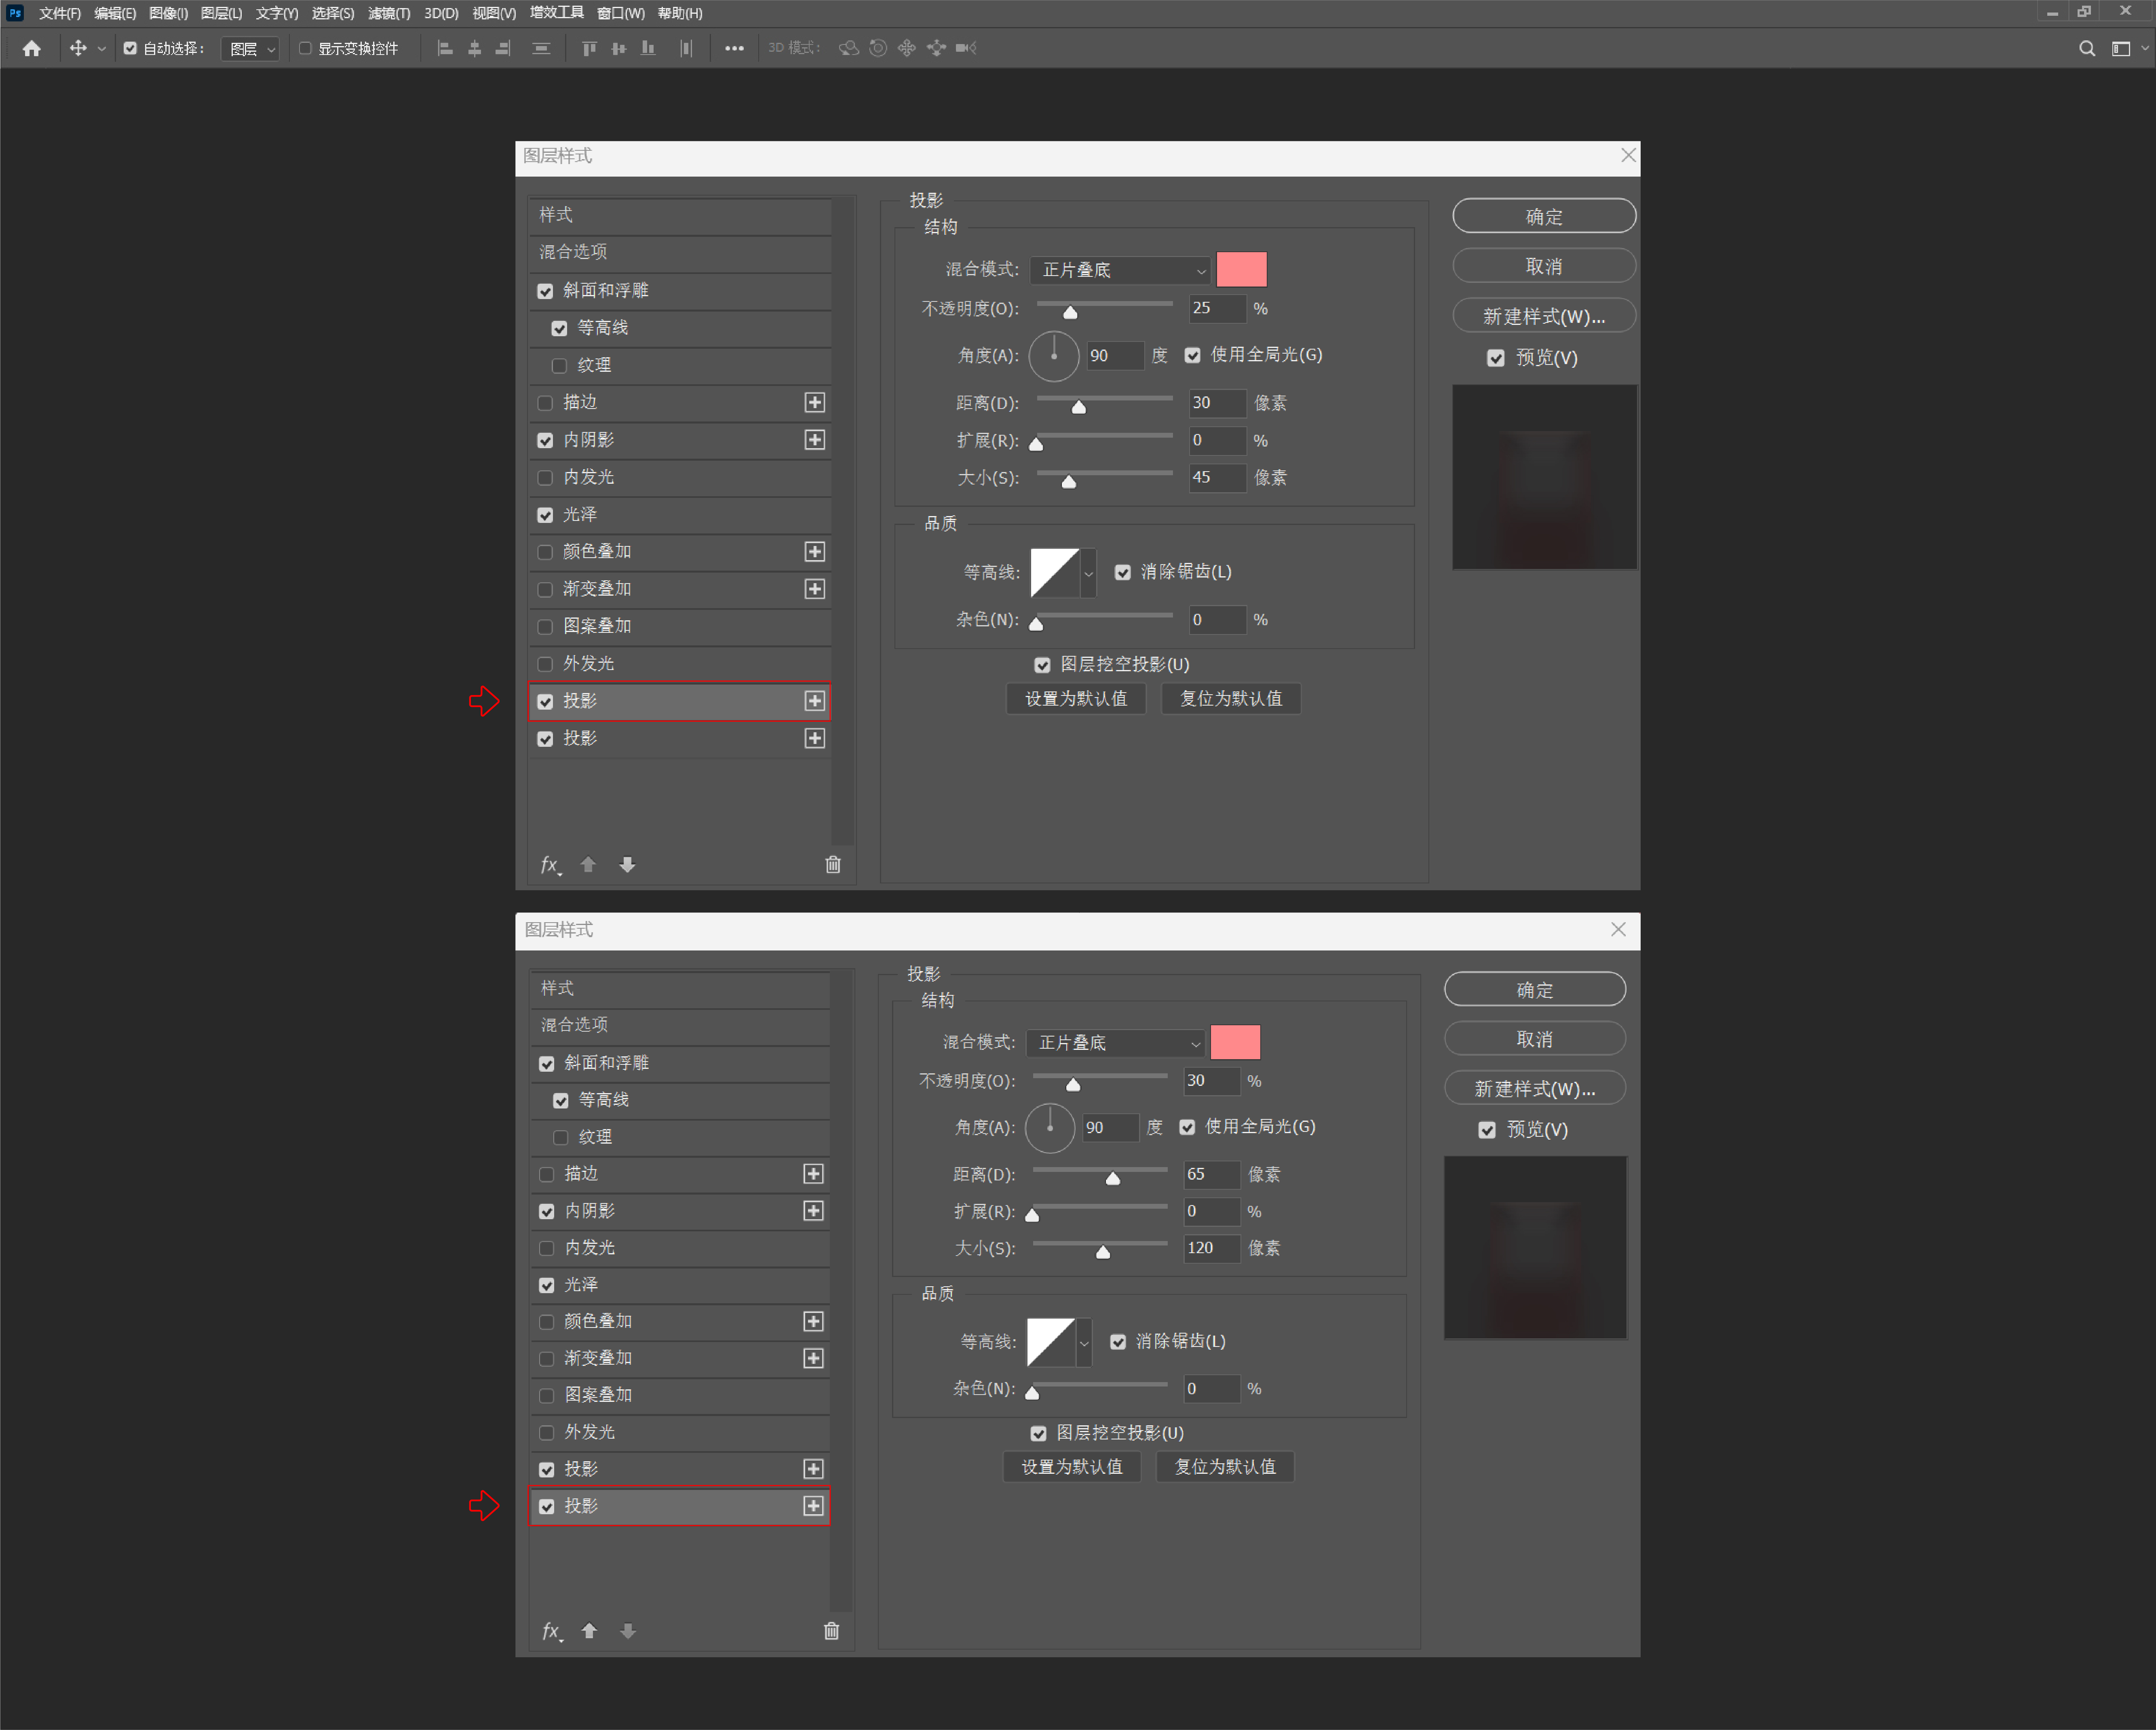Click move-effect-up arrow in upper 图层样式 dialog
The width and height of the screenshot is (2156, 1730).
588,865
